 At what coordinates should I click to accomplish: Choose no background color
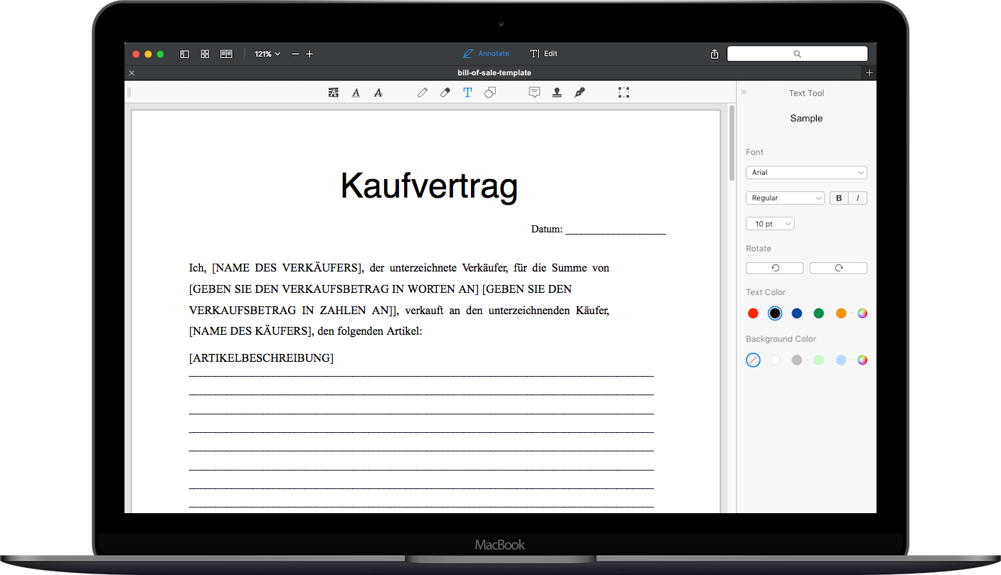click(x=753, y=360)
